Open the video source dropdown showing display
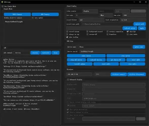 click(90, 11)
